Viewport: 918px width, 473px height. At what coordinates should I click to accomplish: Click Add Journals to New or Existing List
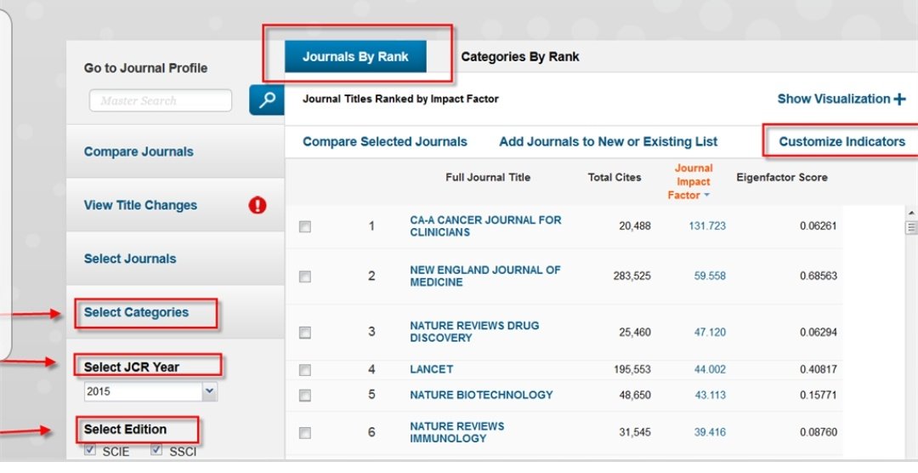pyautogui.click(x=609, y=142)
